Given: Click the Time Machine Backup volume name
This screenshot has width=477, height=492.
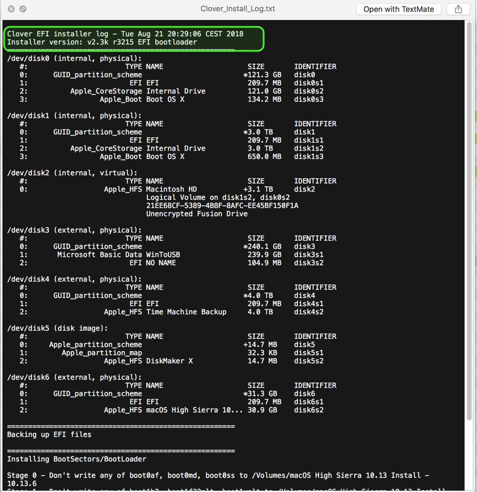Looking at the screenshot, I should coord(186,311).
